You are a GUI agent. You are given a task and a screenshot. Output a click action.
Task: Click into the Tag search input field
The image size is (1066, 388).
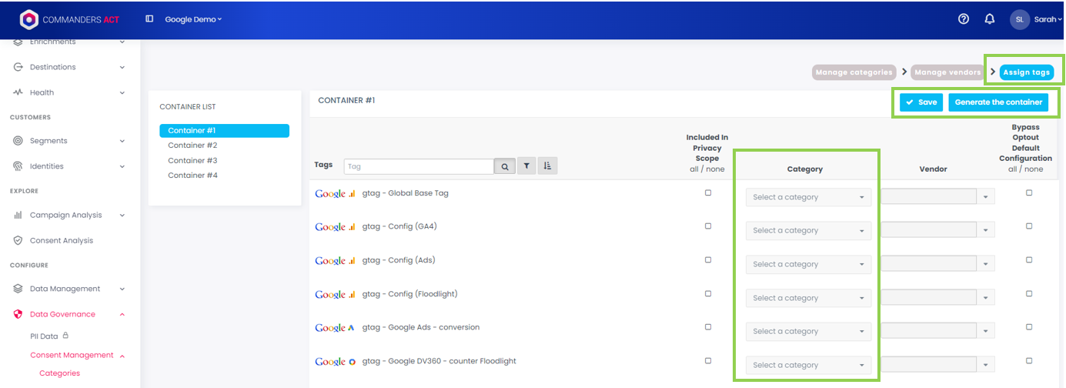pyautogui.click(x=419, y=166)
